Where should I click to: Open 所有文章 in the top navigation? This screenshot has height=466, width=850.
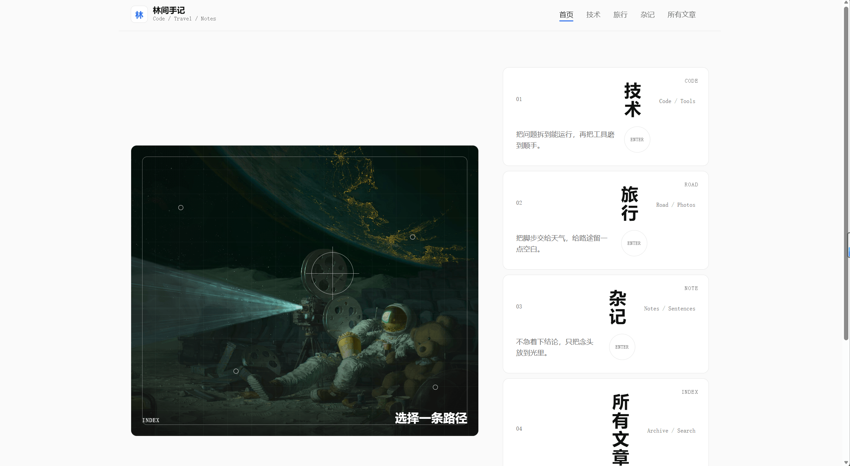pyautogui.click(x=681, y=15)
